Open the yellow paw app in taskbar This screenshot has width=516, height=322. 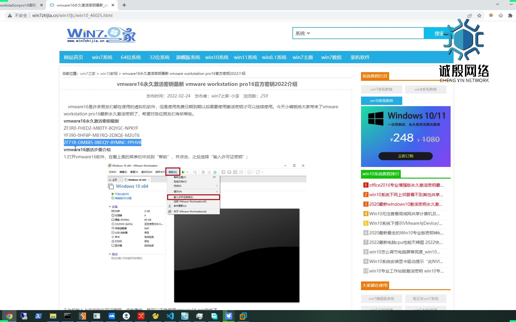pyautogui.click(x=156, y=316)
